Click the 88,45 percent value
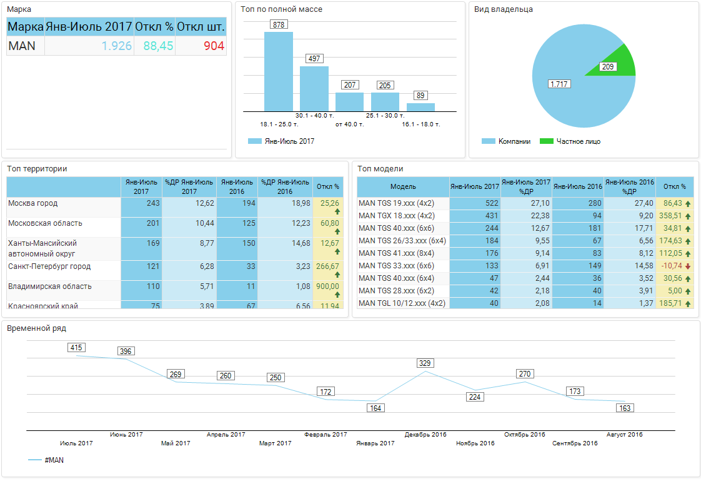 tap(158, 46)
